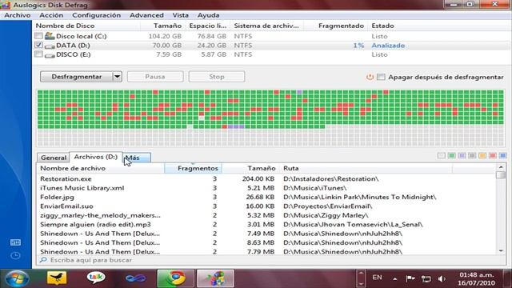Image resolution: width=512 pixels, height=288 pixels.
Task: Click the orange power icon
Action: point(370,77)
